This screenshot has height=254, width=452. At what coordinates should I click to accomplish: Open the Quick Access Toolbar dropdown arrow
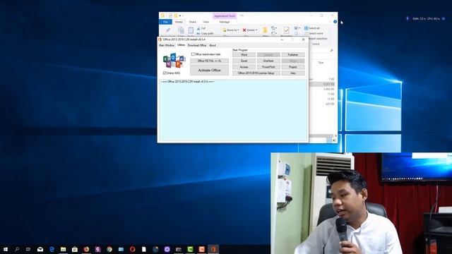[180, 16]
